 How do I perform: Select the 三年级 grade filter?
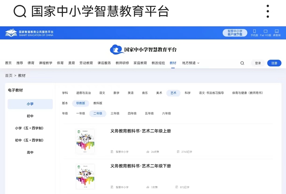(x=115, y=114)
